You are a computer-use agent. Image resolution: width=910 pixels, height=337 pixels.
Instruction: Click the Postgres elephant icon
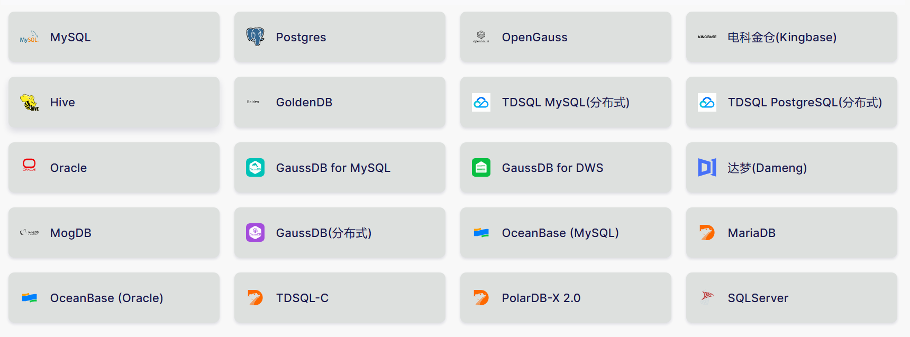click(x=255, y=37)
